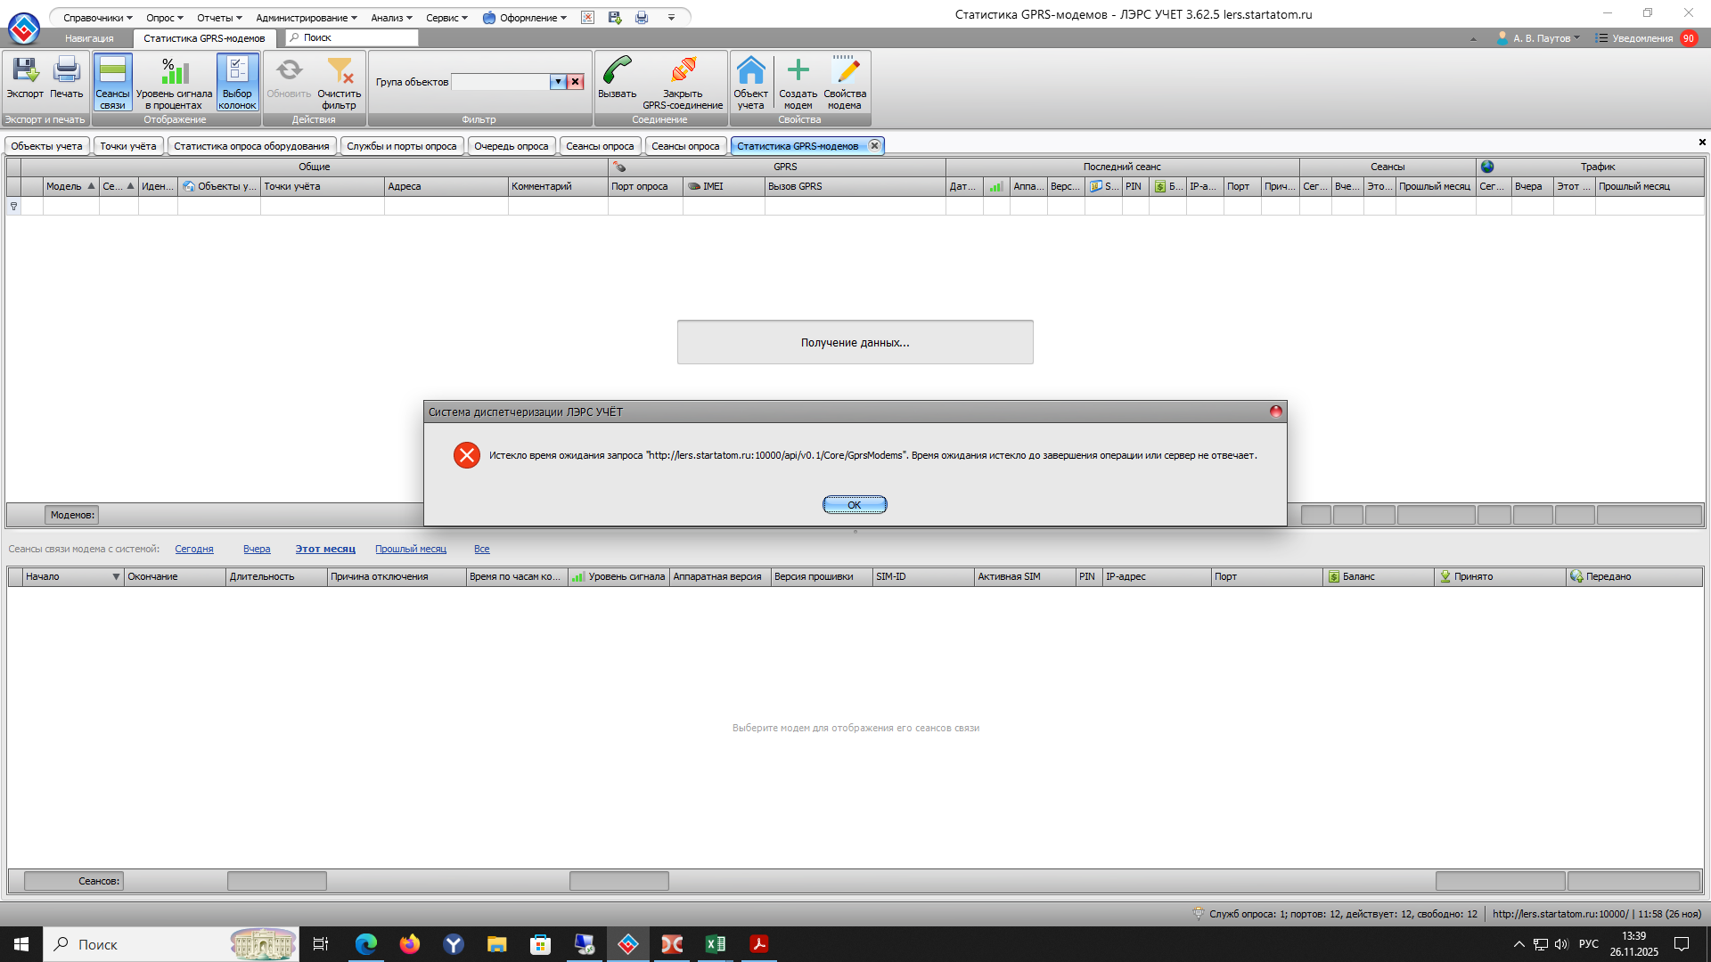Screen dimensions: 1711x962
Task: Open the Администрирование menu
Action: point(306,18)
